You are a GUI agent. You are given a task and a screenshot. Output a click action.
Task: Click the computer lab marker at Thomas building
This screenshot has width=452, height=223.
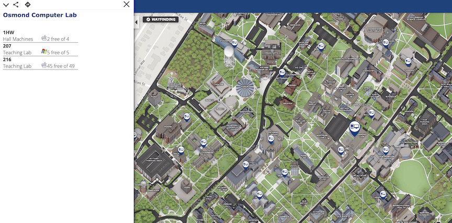coord(408,61)
